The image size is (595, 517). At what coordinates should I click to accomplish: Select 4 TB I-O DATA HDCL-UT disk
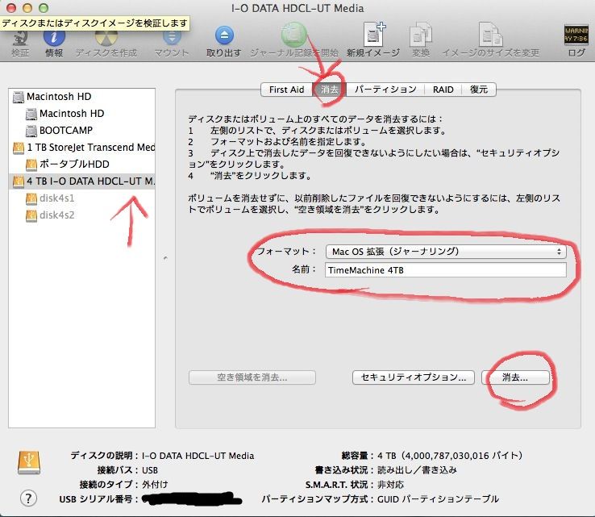[x=81, y=181]
